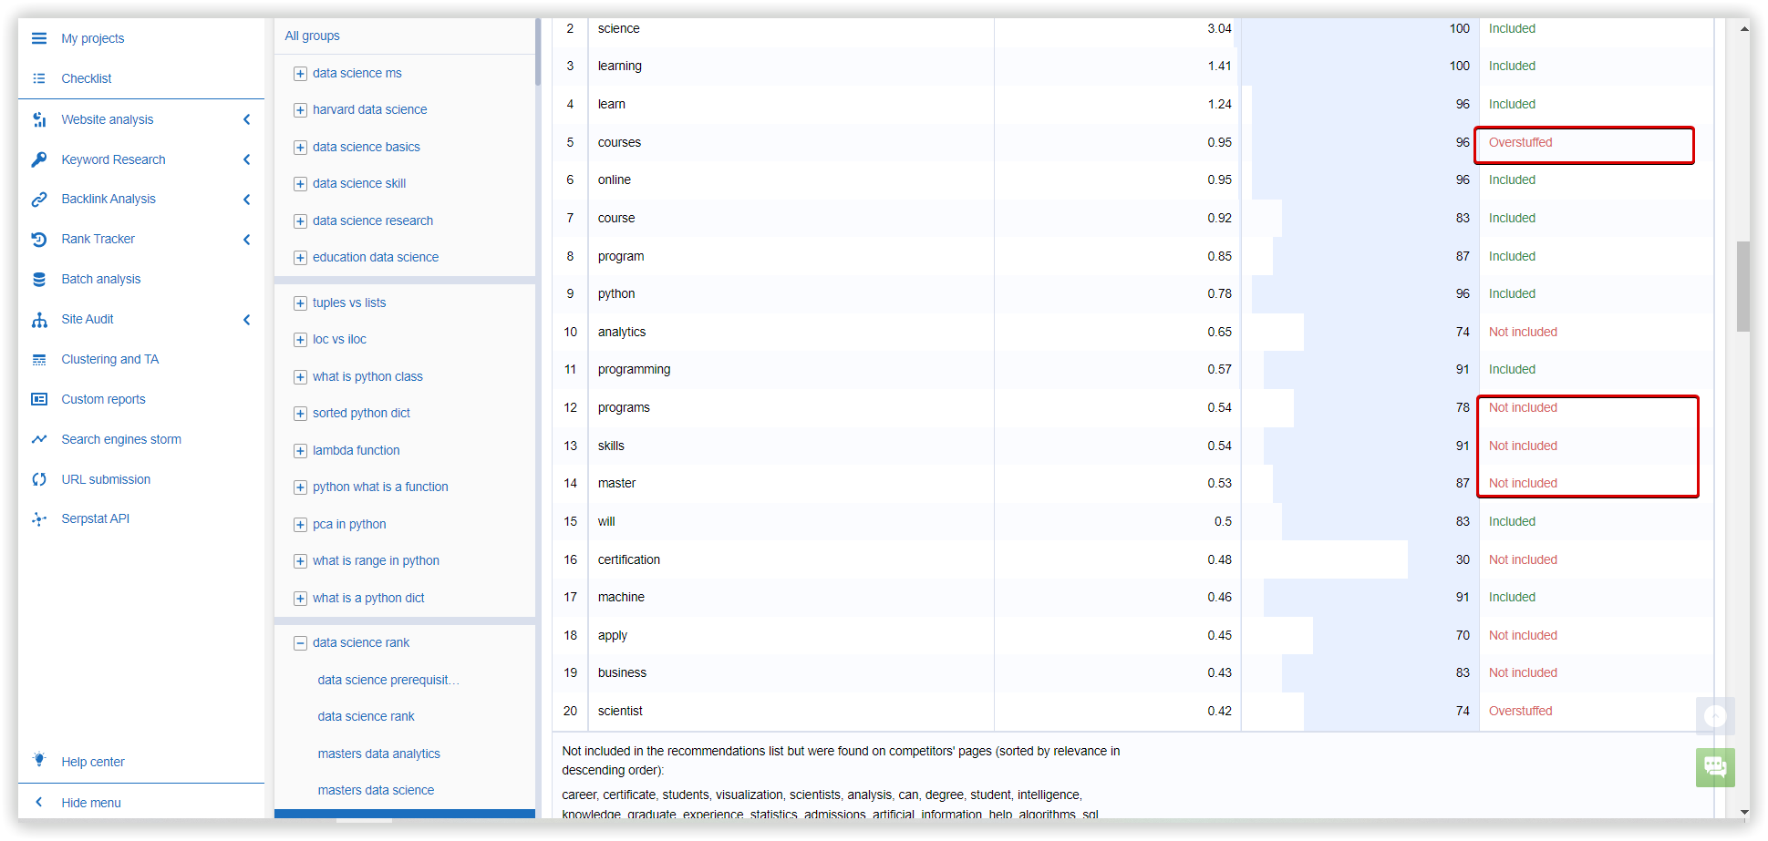This screenshot has width=1768, height=841.
Task: Click the All groups link
Action: click(x=312, y=36)
